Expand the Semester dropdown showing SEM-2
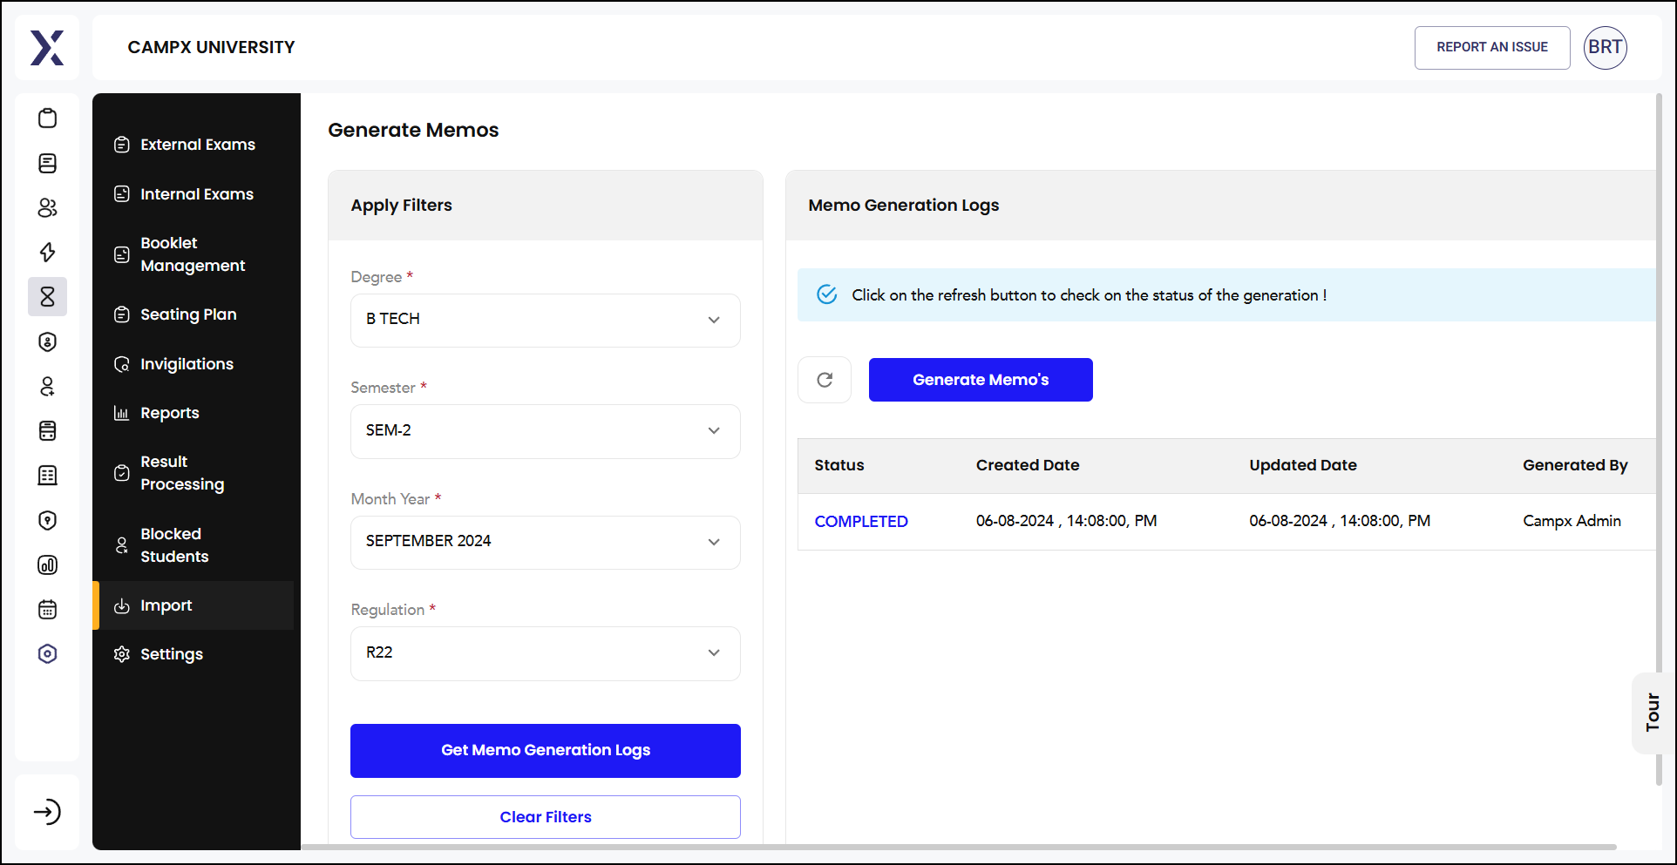 click(x=546, y=431)
